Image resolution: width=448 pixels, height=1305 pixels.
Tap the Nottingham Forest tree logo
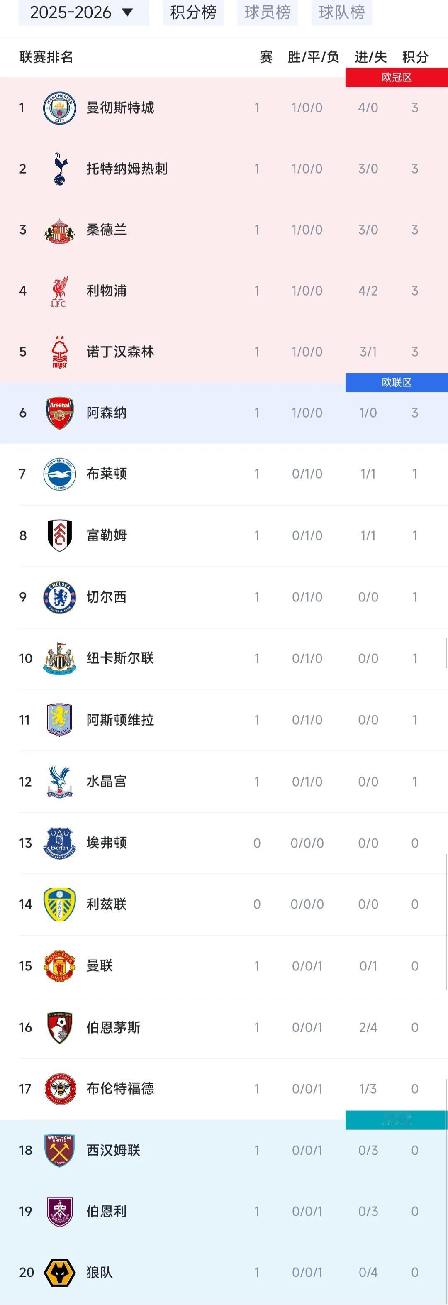(60, 352)
